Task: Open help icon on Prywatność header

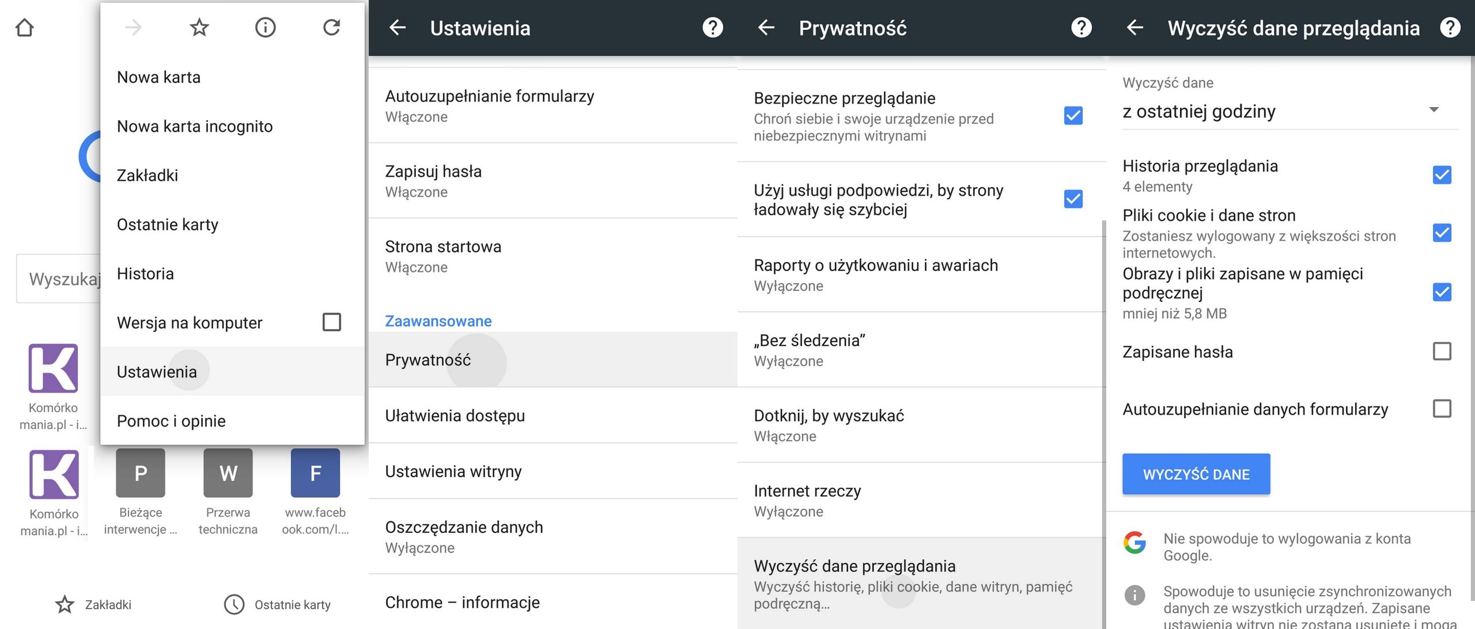Action: coord(1081,28)
